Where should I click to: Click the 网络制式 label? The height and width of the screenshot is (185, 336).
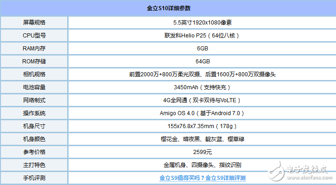click(34, 100)
